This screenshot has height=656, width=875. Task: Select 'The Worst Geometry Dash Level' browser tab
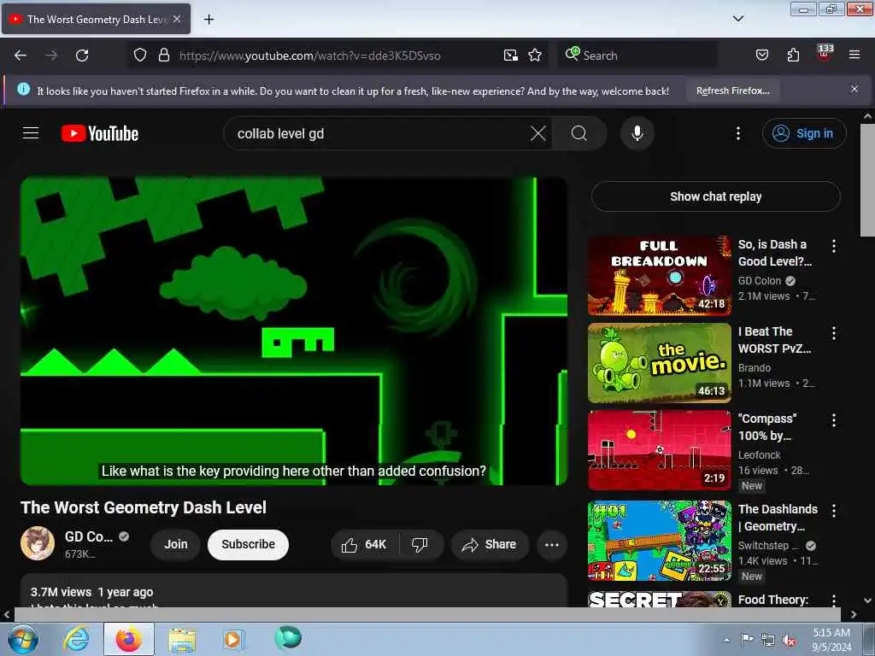click(x=96, y=19)
